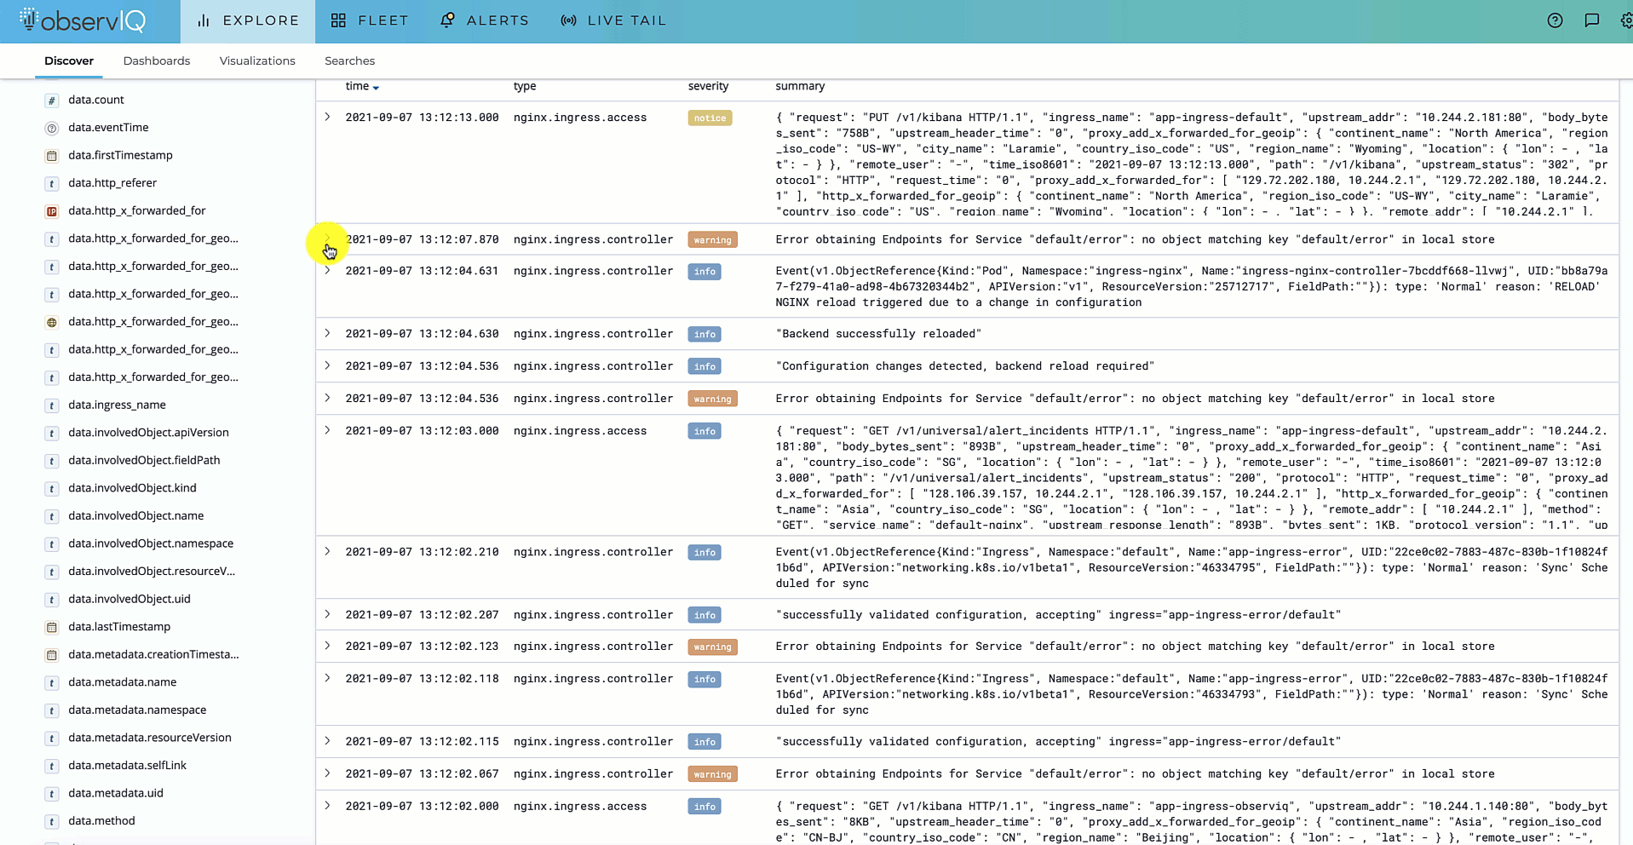Viewport: 1633px width, 845px height.
Task: Click the text-type icon beside data.metadata.uid
Action: [x=52, y=793]
